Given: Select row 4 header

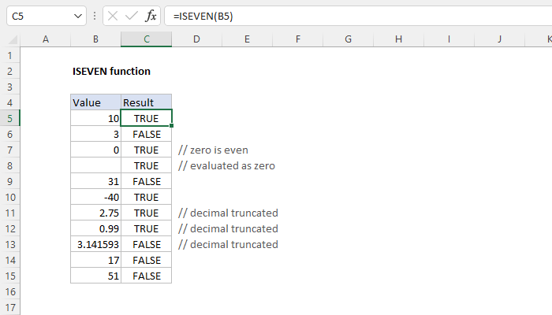Looking at the screenshot, I should 9,102.
